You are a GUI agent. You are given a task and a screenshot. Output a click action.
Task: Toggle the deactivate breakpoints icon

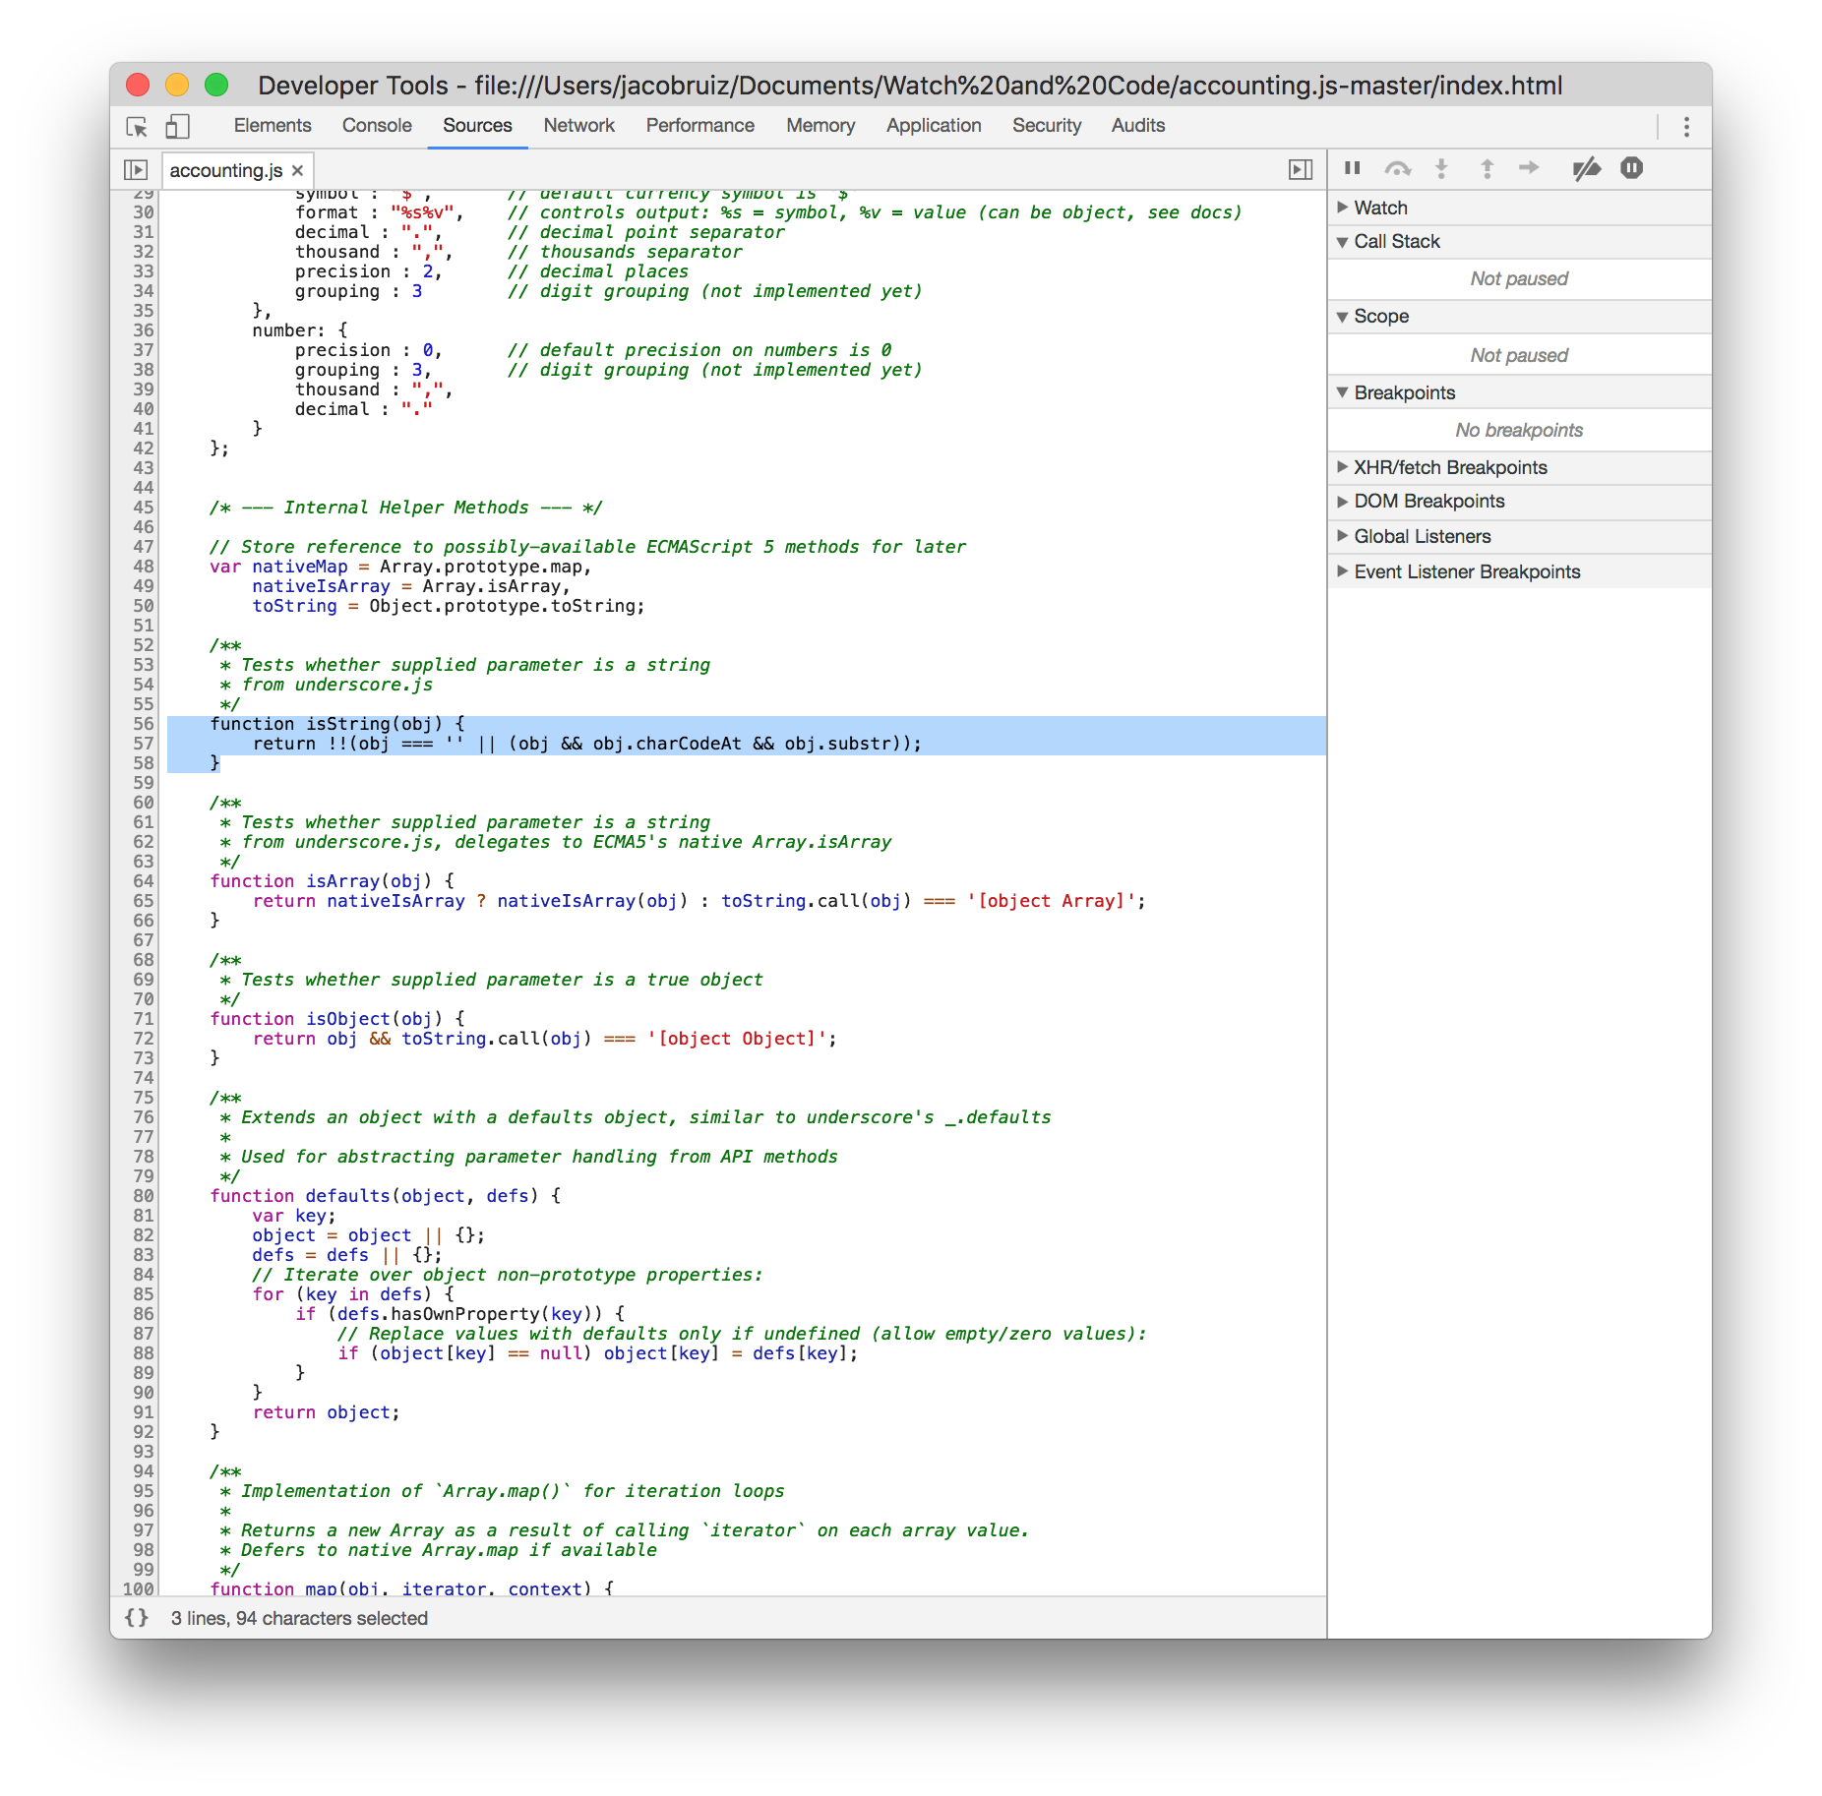tap(1586, 169)
